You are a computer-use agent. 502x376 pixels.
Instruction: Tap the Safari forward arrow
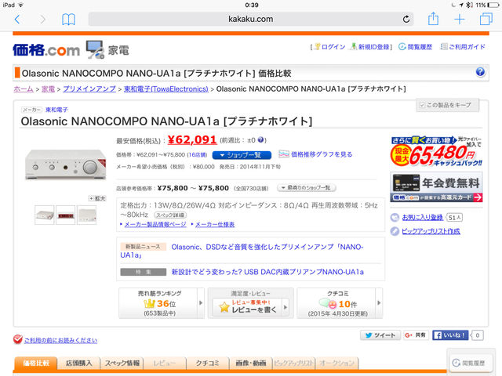pyautogui.click(x=42, y=20)
